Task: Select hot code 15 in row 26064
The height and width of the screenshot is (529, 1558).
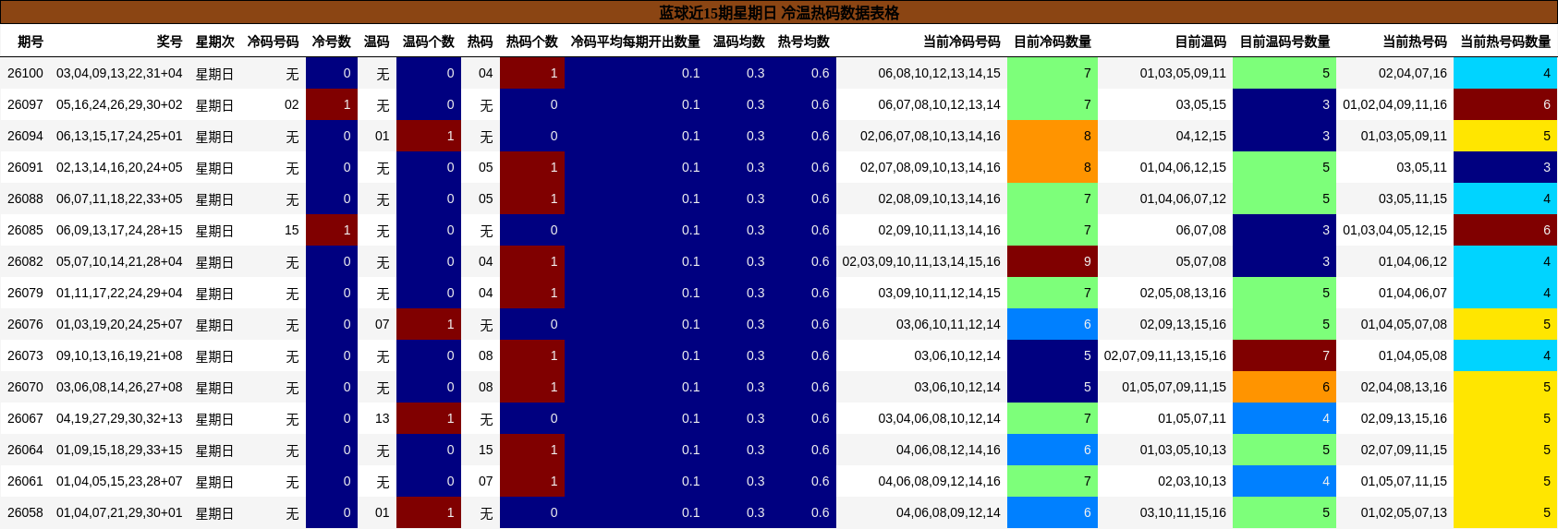Action: point(485,450)
